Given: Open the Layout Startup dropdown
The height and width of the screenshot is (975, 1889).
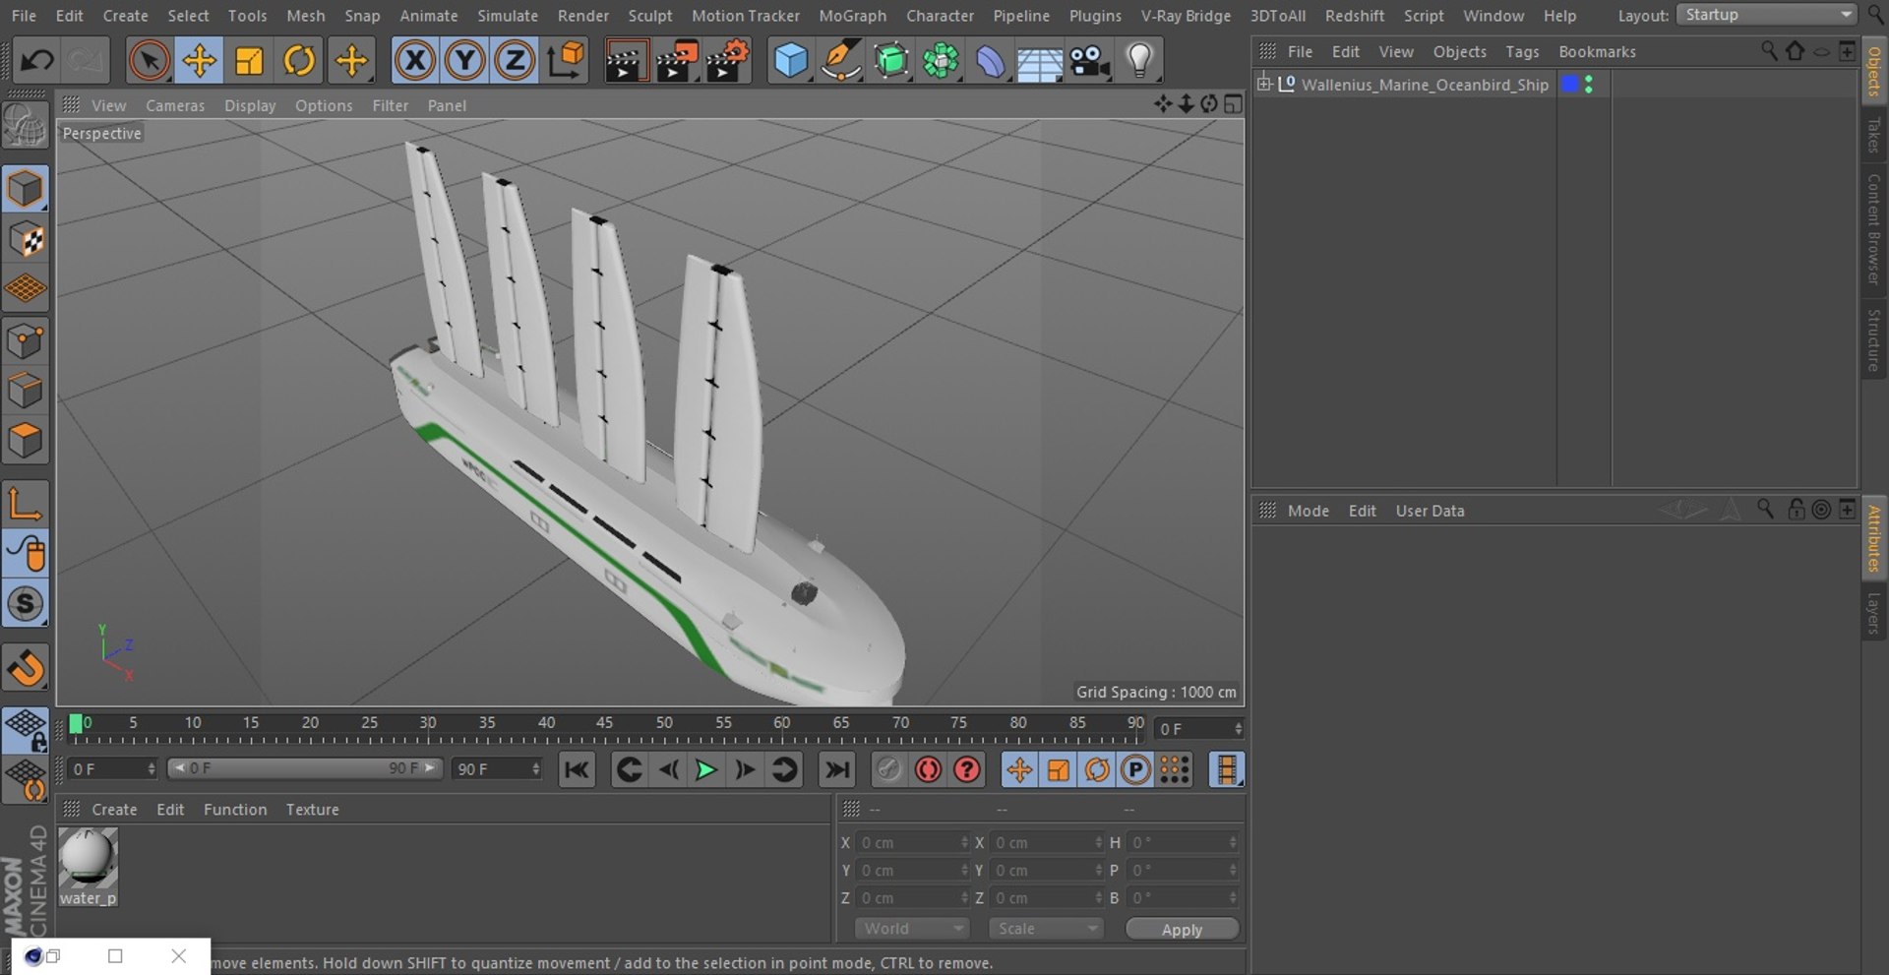Looking at the screenshot, I should [1766, 15].
